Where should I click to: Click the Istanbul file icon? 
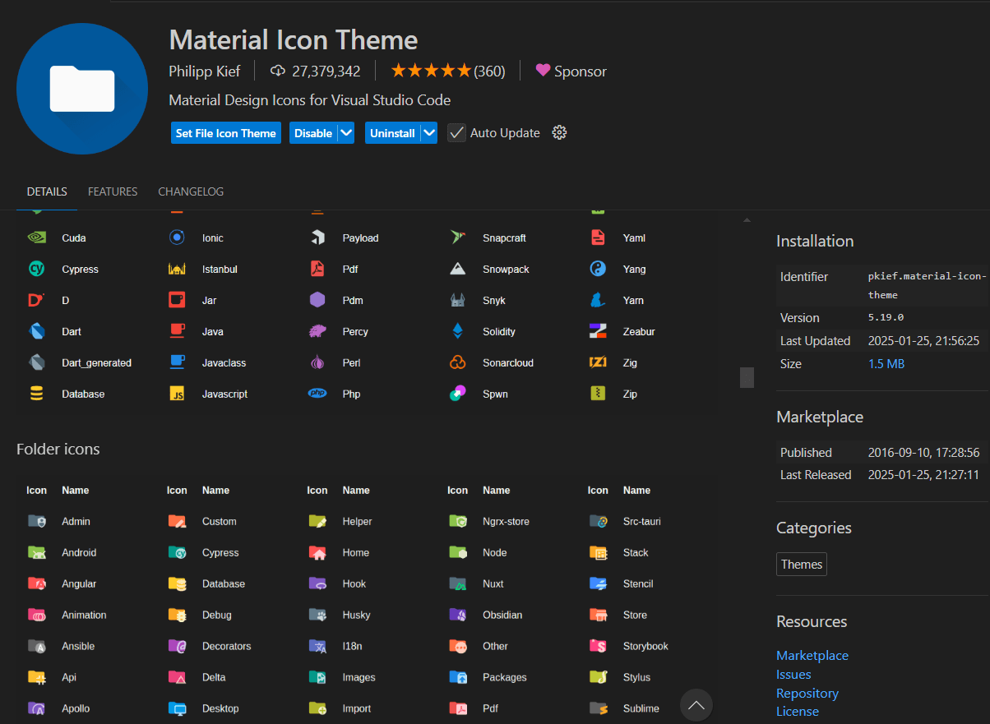click(177, 269)
